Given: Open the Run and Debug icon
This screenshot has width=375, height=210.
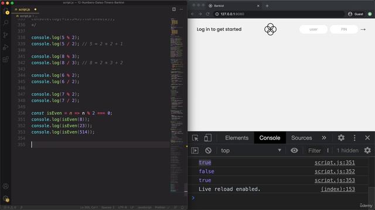Looking at the screenshot, I should point(6,47).
